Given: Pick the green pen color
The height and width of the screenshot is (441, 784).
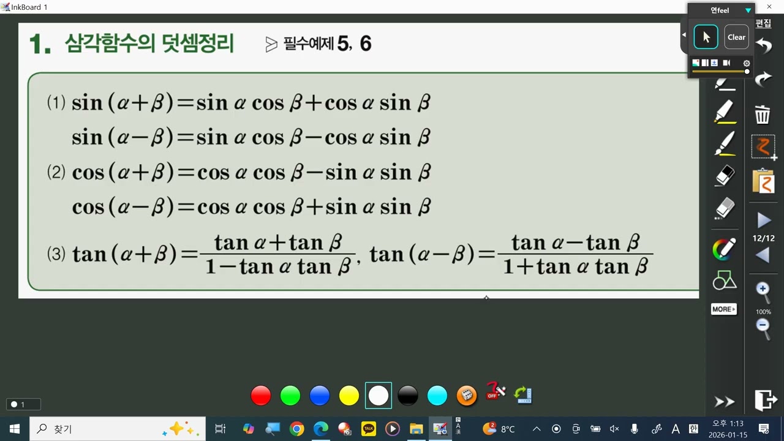Looking at the screenshot, I should (290, 396).
